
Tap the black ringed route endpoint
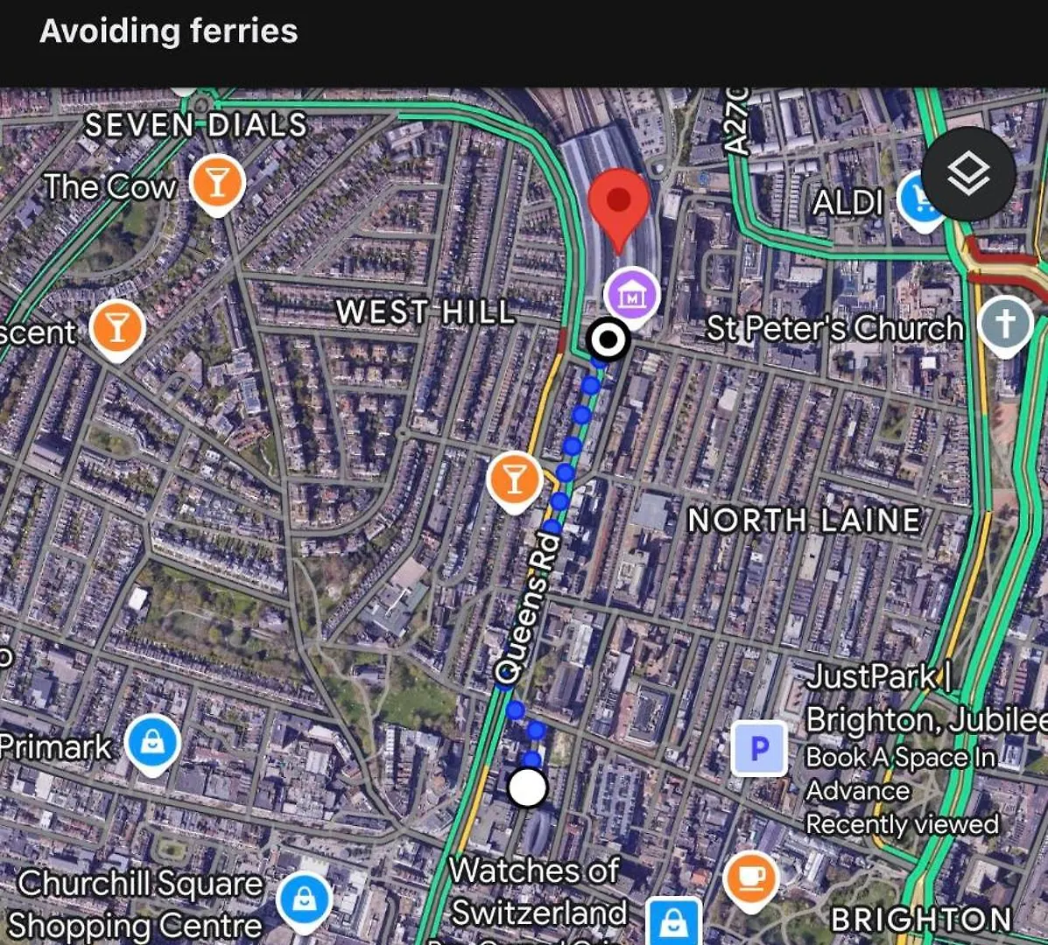[608, 339]
